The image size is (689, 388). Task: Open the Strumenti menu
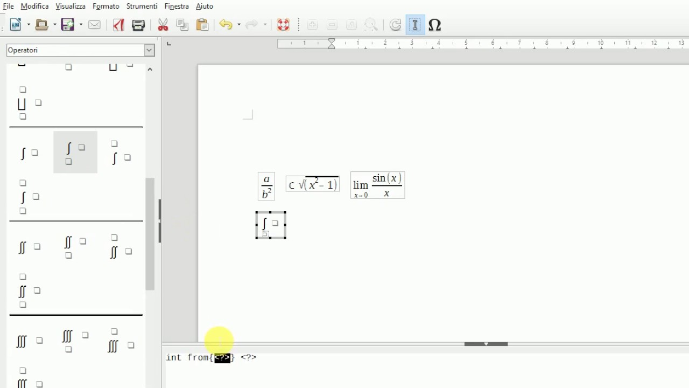(142, 6)
